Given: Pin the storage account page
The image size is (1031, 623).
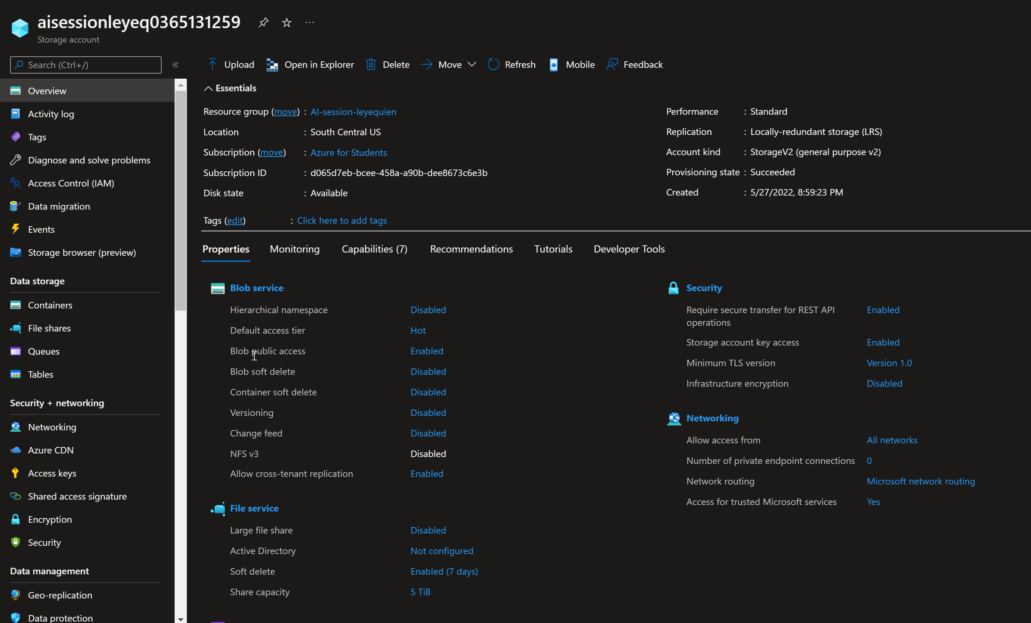Looking at the screenshot, I should pyautogui.click(x=263, y=22).
